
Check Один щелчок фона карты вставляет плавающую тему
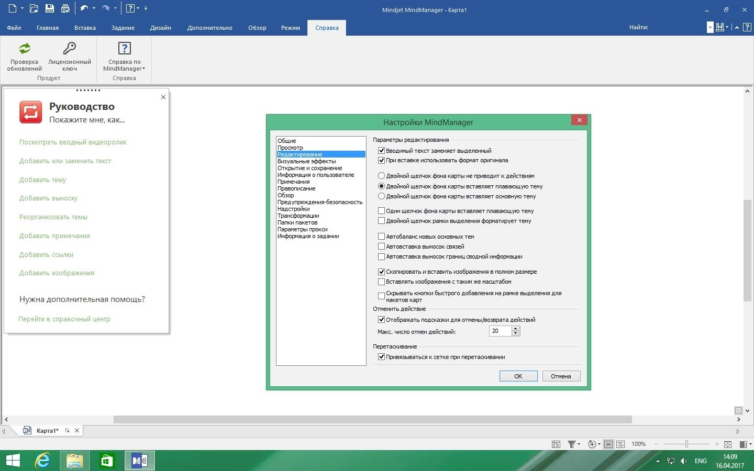point(381,211)
